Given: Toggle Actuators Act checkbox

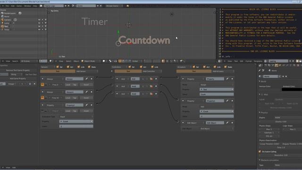Looking at the screenshot, I should pyautogui.click(x=204, y=67).
